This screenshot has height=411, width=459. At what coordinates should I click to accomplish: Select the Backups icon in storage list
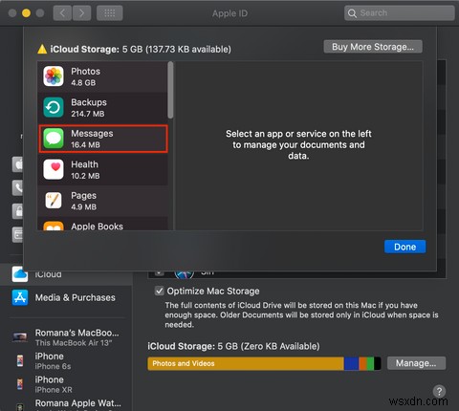click(54, 108)
